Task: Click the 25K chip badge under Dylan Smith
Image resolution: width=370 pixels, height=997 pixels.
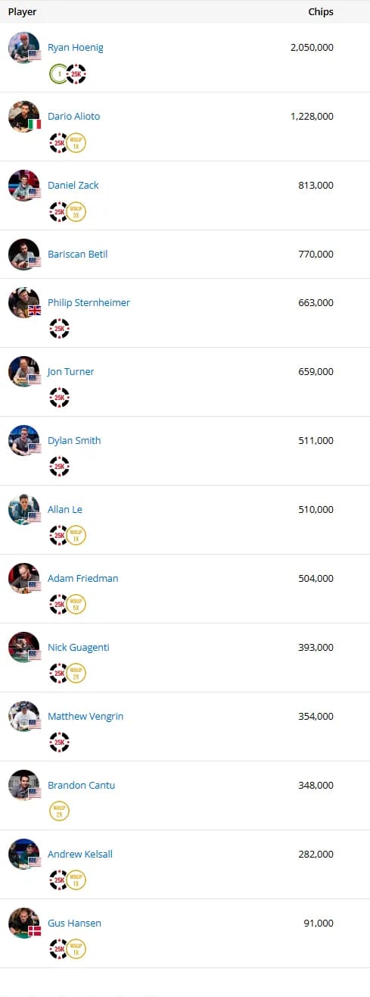Action: [59, 466]
